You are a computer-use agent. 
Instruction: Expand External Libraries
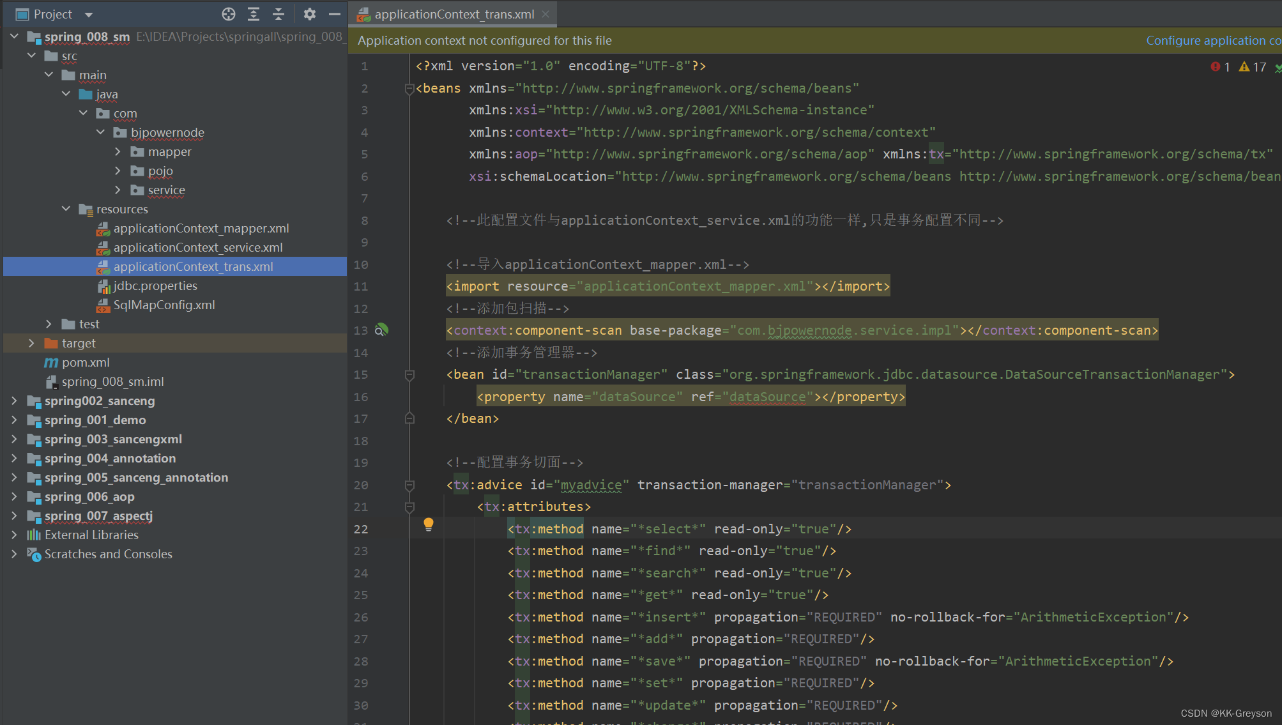(14, 535)
